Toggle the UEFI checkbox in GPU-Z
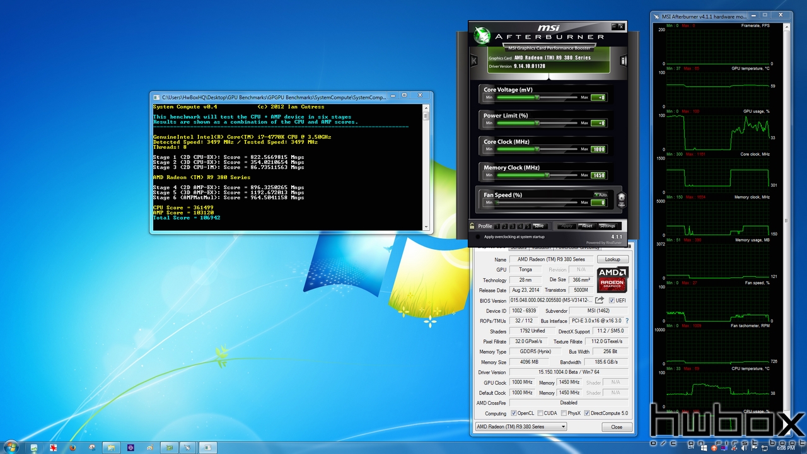The height and width of the screenshot is (454, 807). [612, 300]
